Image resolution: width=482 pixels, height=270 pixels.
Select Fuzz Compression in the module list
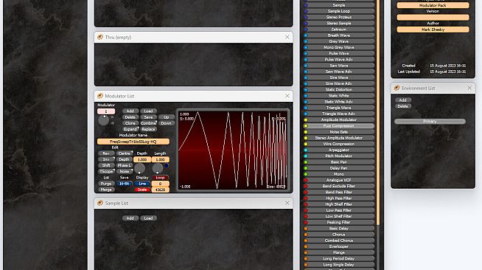pos(339,126)
